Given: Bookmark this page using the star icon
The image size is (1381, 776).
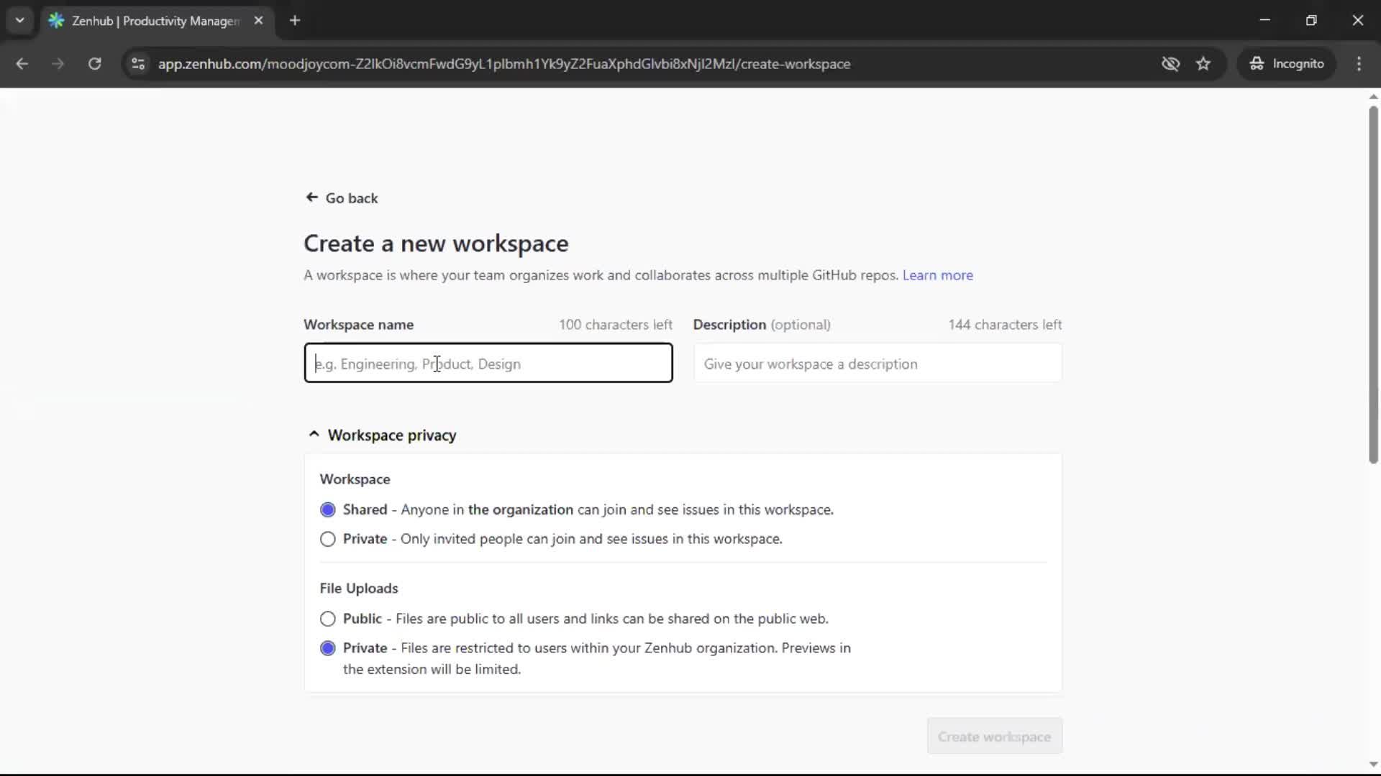Looking at the screenshot, I should click(1203, 63).
